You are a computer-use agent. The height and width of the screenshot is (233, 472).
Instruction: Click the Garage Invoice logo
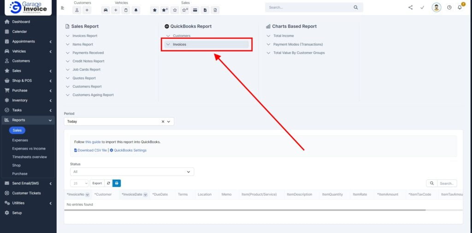(28, 7)
